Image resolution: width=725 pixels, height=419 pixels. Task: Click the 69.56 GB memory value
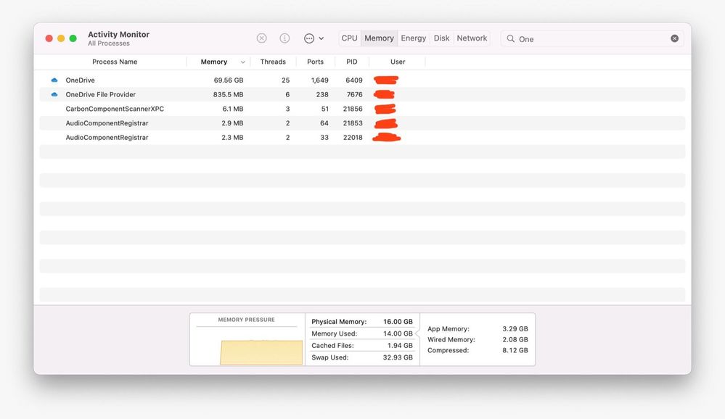pos(229,80)
